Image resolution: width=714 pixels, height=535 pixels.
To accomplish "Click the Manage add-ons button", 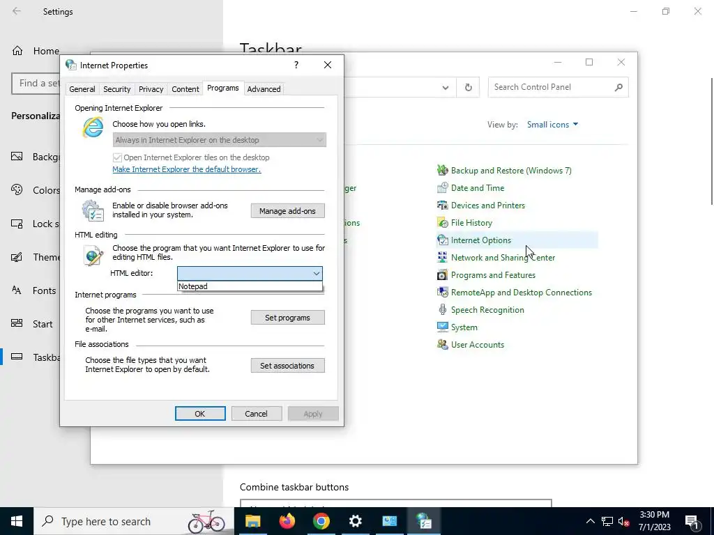I will tap(288, 211).
